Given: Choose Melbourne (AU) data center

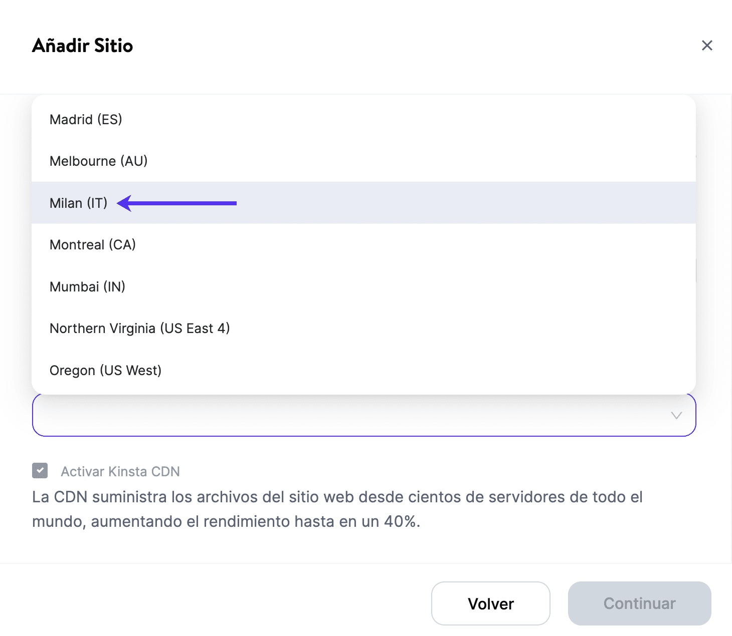Looking at the screenshot, I should pos(98,161).
